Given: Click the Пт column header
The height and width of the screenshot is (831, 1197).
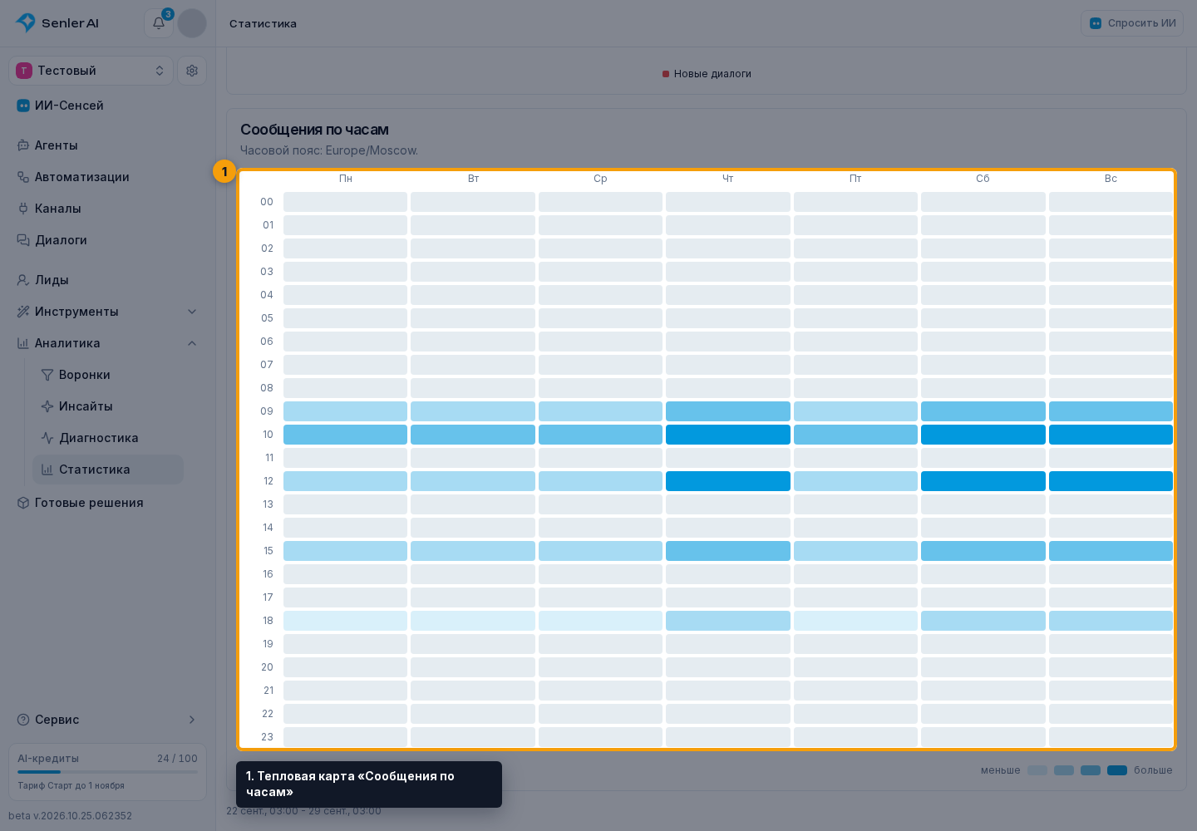Looking at the screenshot, I should coord(855,179).
